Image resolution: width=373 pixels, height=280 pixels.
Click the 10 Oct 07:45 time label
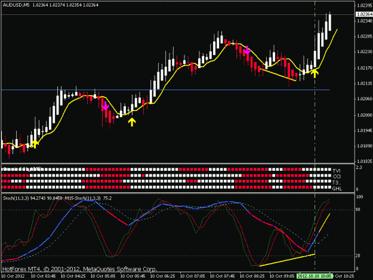[223, 276]
